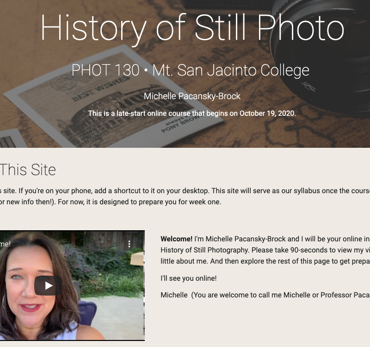Click the Michelle Pacansky-Brock name in the banner
370x347 pixels.
(192, 96)
